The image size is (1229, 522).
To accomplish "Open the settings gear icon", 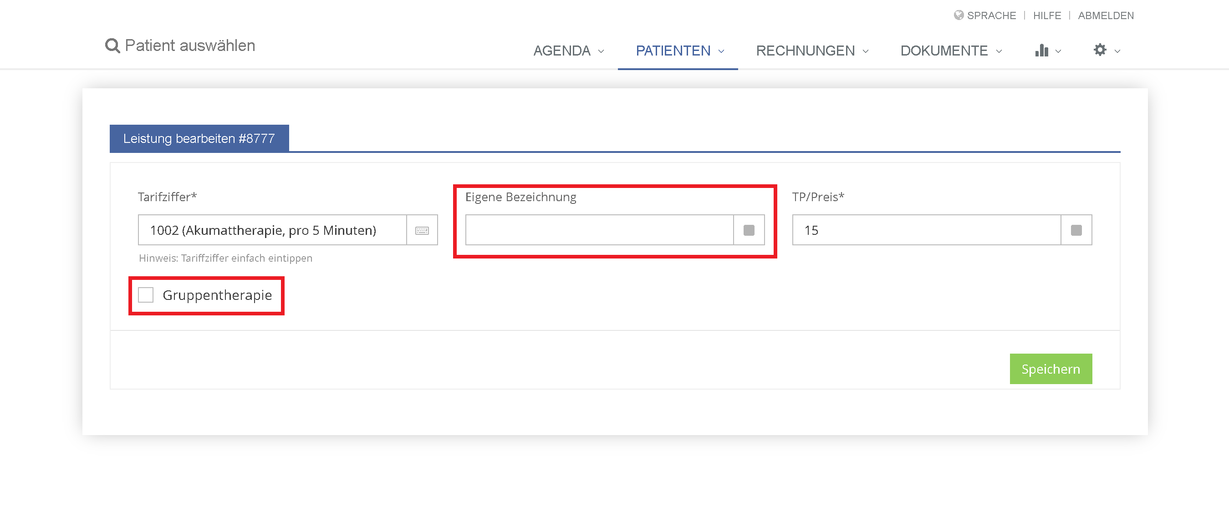I will point(1100,50).
